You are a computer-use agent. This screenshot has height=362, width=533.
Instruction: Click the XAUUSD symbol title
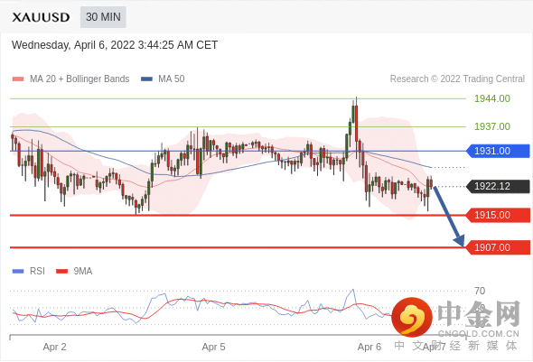click(x=41, y=17)
